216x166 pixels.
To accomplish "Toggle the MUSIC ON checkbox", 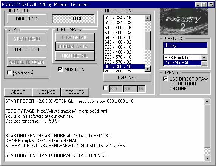I will coord(60,70).
